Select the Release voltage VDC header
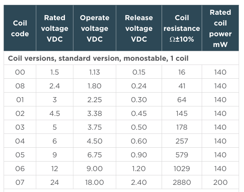The width and height of the screenshot is (244, 192). 139,28
